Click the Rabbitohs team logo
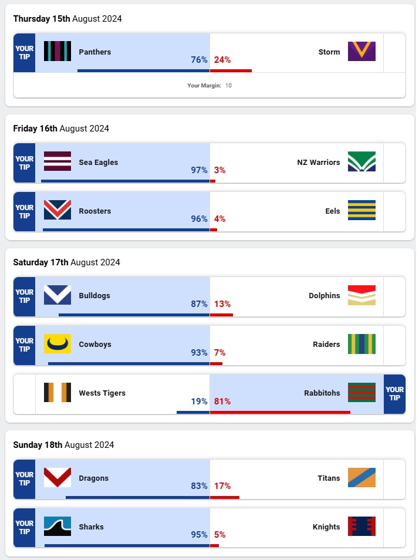Viewport: 419px width, 560px height. tap(361, 393)
